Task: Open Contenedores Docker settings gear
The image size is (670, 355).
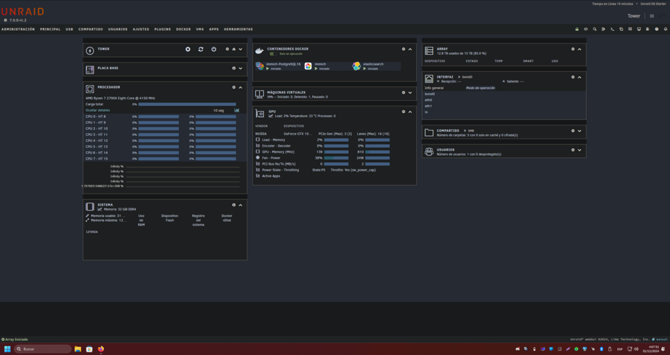Action: pos(403,49)
